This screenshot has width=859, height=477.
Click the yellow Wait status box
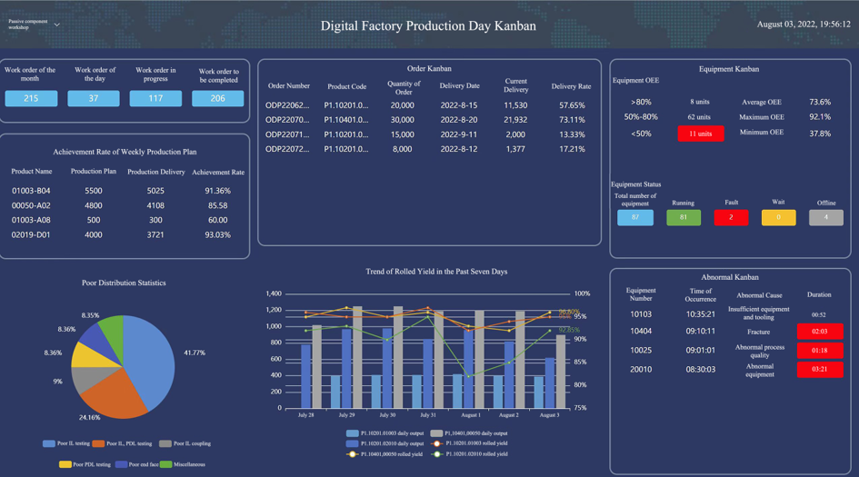[x=778, y=217]
